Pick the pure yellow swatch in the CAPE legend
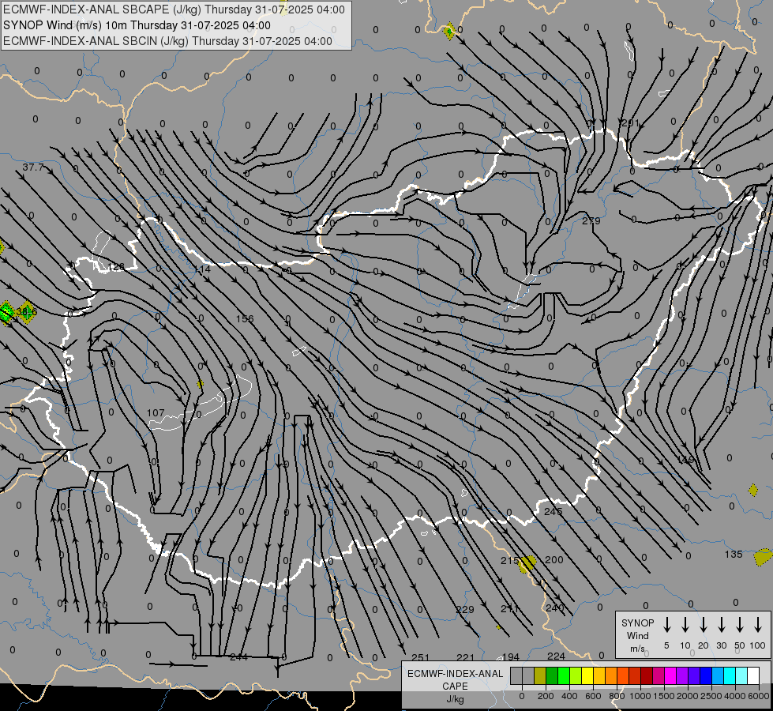 [587, 675]
